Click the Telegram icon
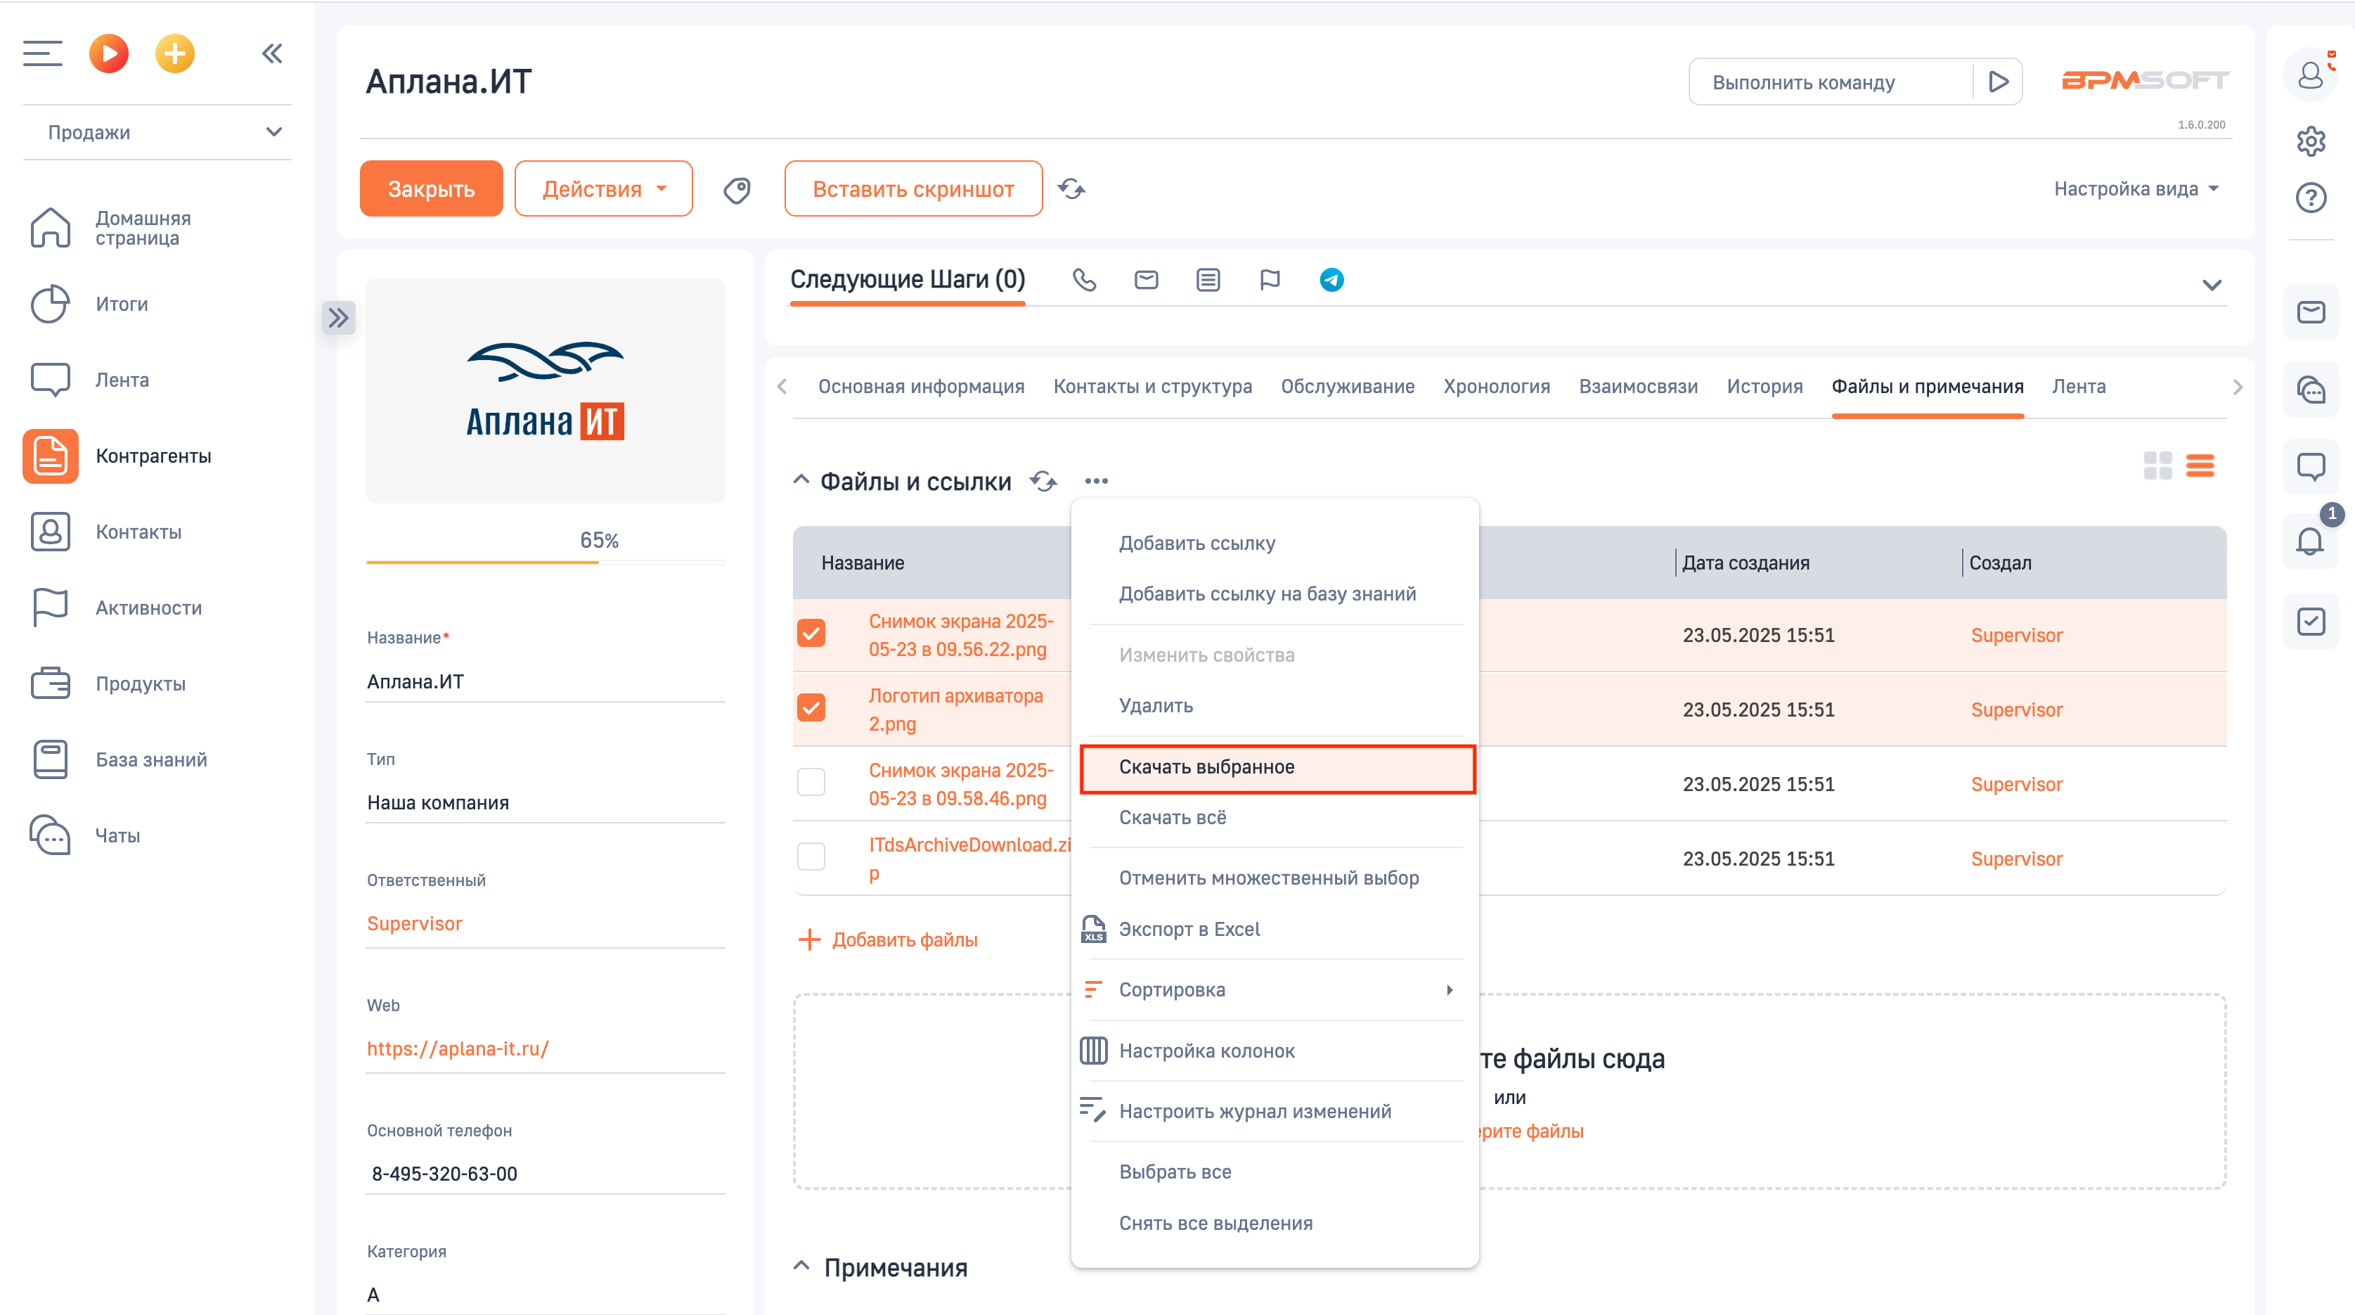2355x1315 pixels. (x=1332, y=280)
